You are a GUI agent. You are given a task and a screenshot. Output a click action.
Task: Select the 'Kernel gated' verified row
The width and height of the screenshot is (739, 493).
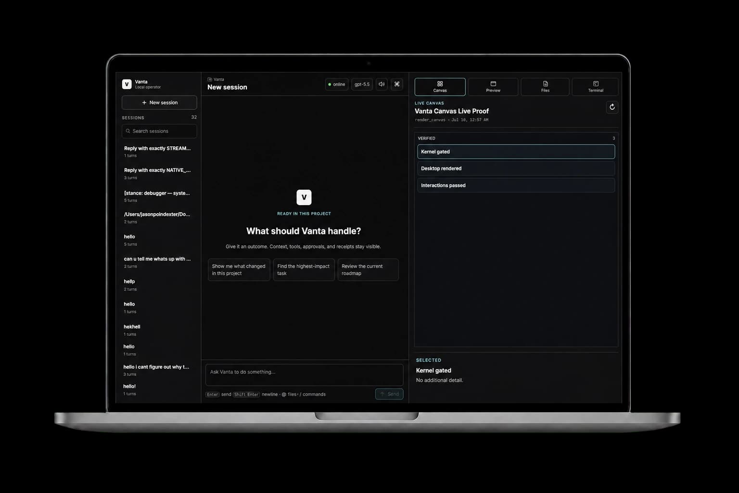(516, 152)
